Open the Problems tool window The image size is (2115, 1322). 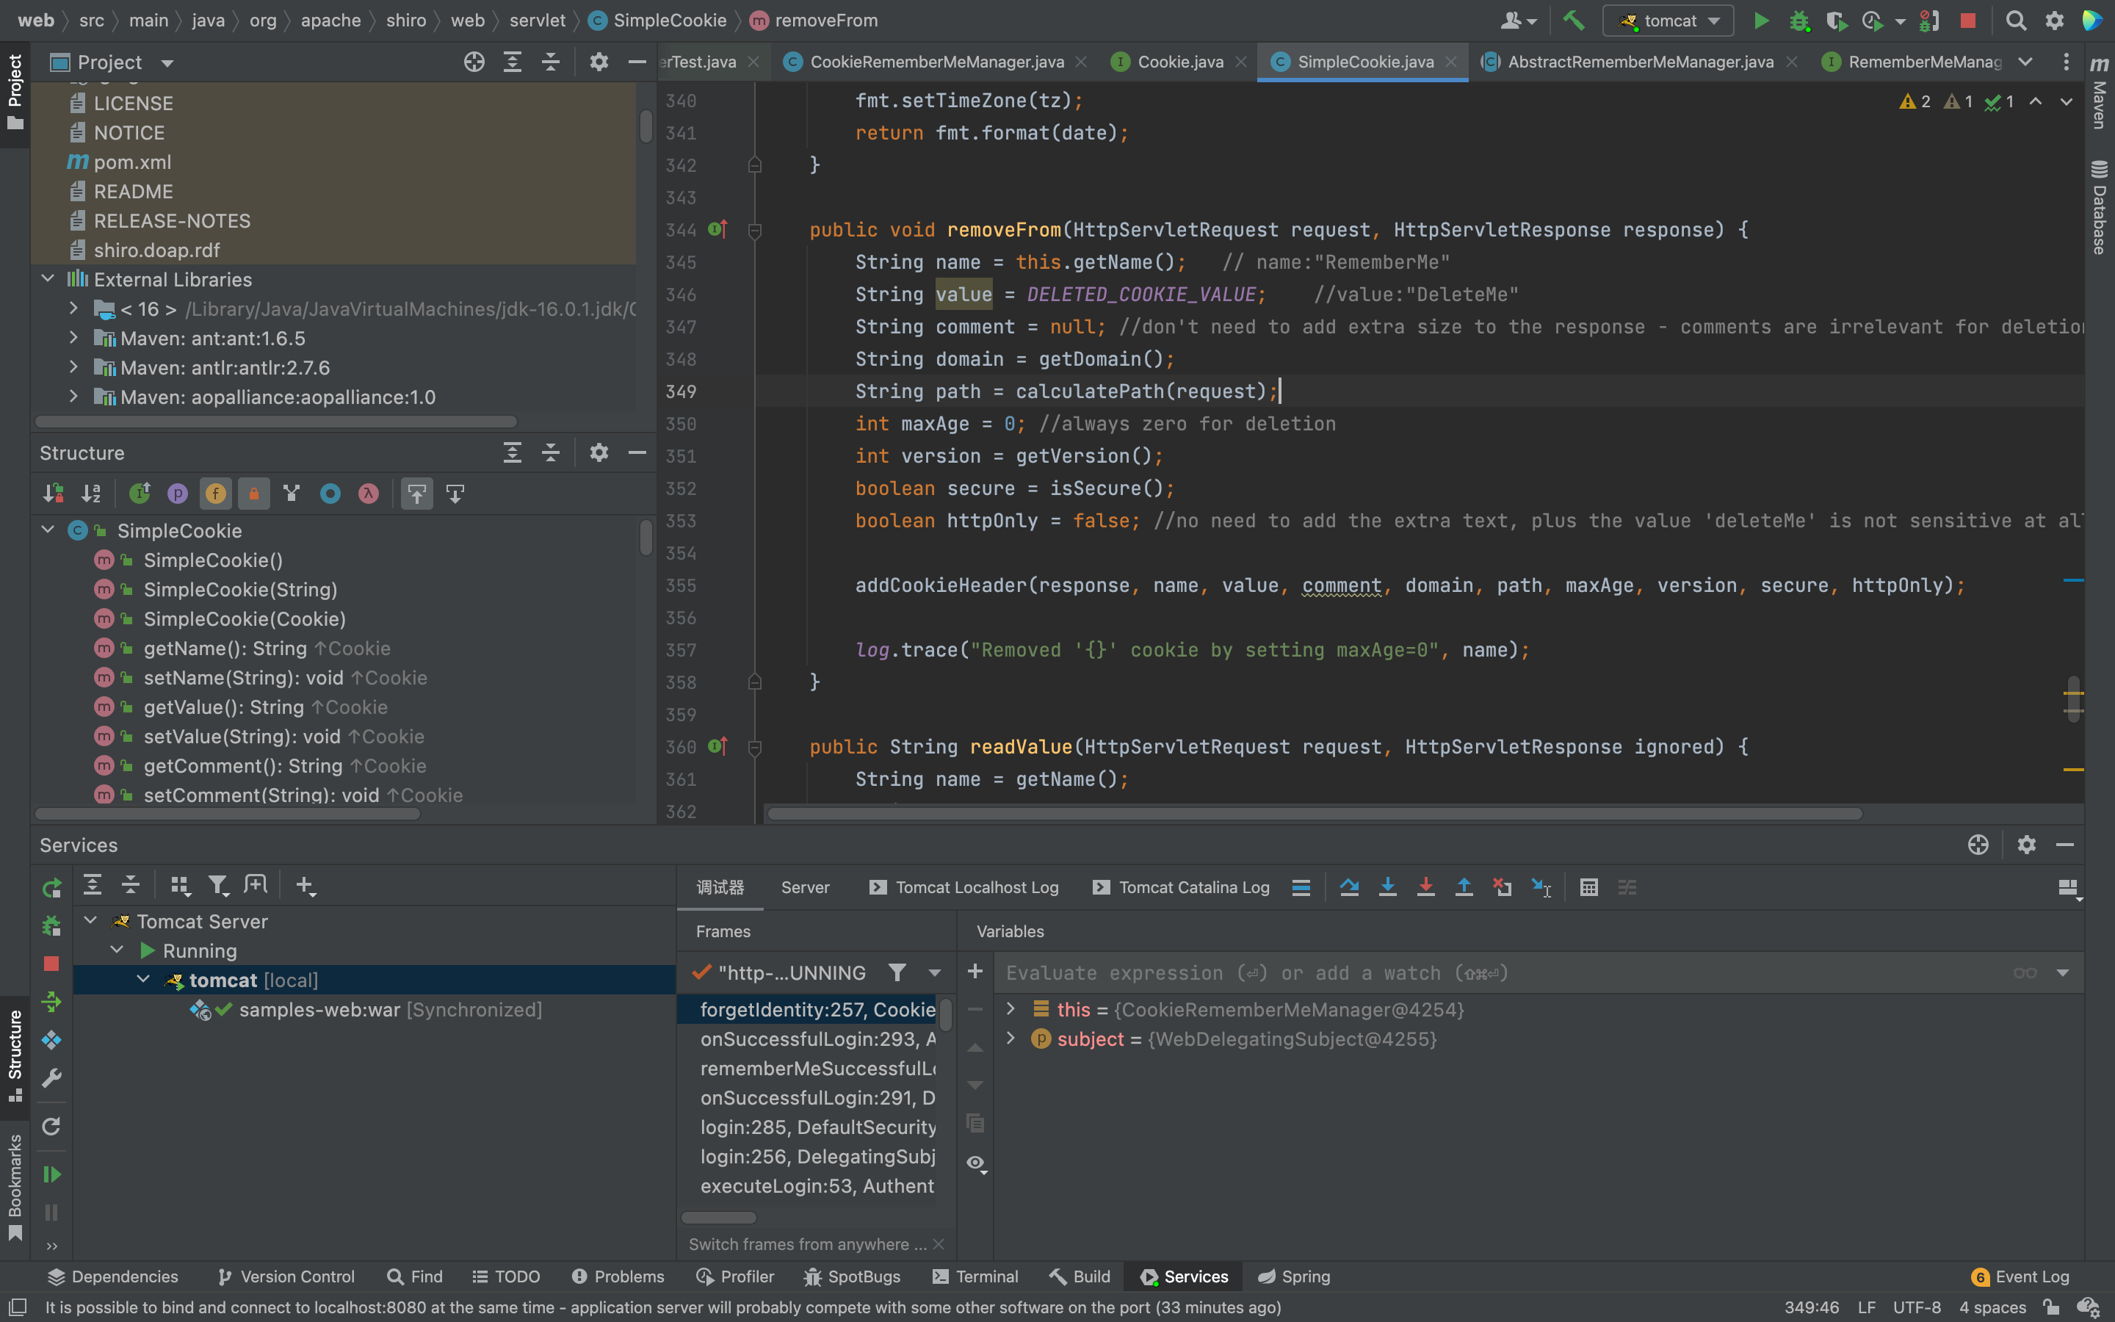[618, 1276]
